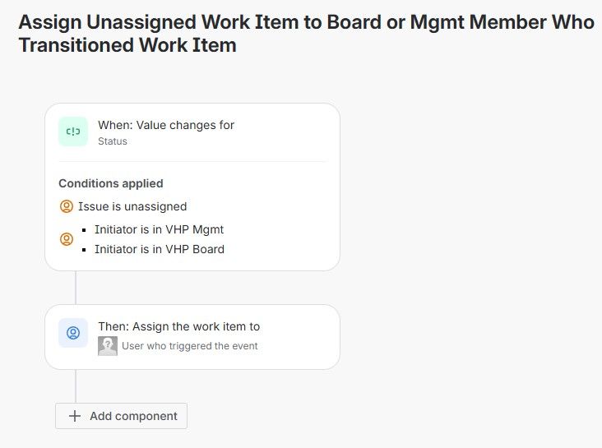Viewport: 602px width, 448px height.
Task: Click the connector line between trigger and action
Action: pyautogui.click(x=76, y=288)
